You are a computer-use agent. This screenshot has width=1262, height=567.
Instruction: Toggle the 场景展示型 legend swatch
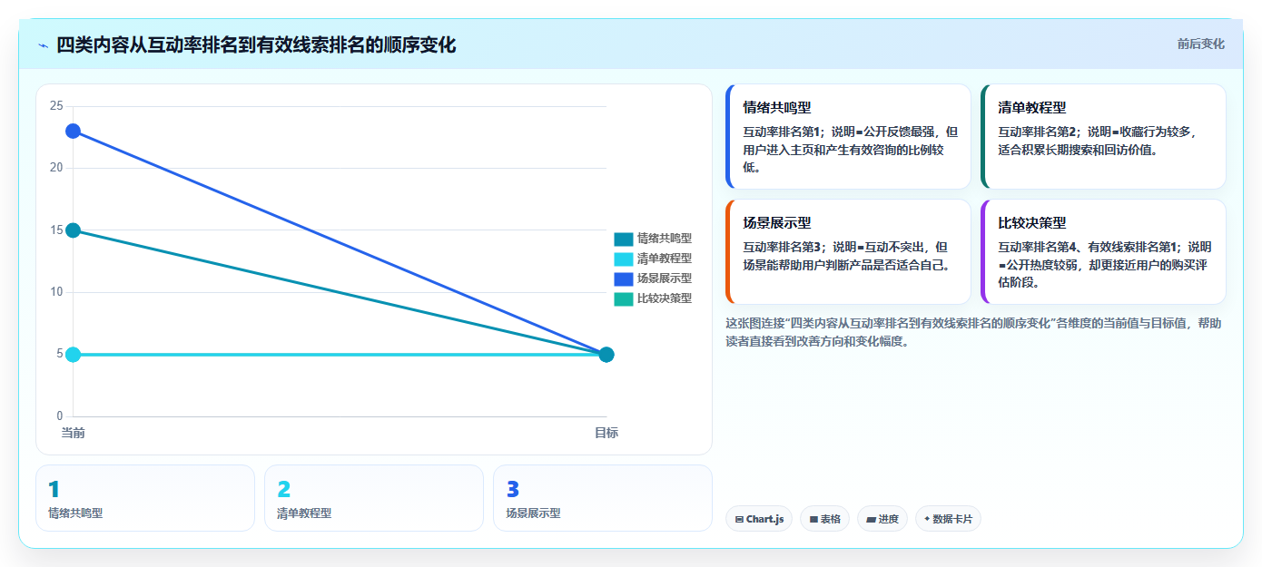623,279
